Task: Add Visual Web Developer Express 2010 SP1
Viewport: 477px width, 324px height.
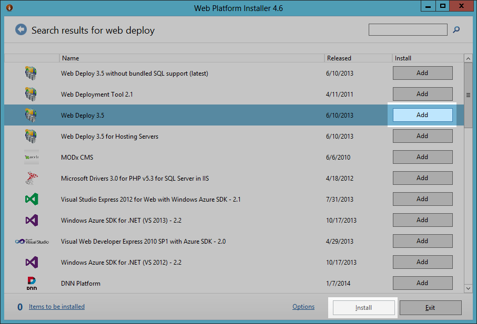Action: pos(422,241)
